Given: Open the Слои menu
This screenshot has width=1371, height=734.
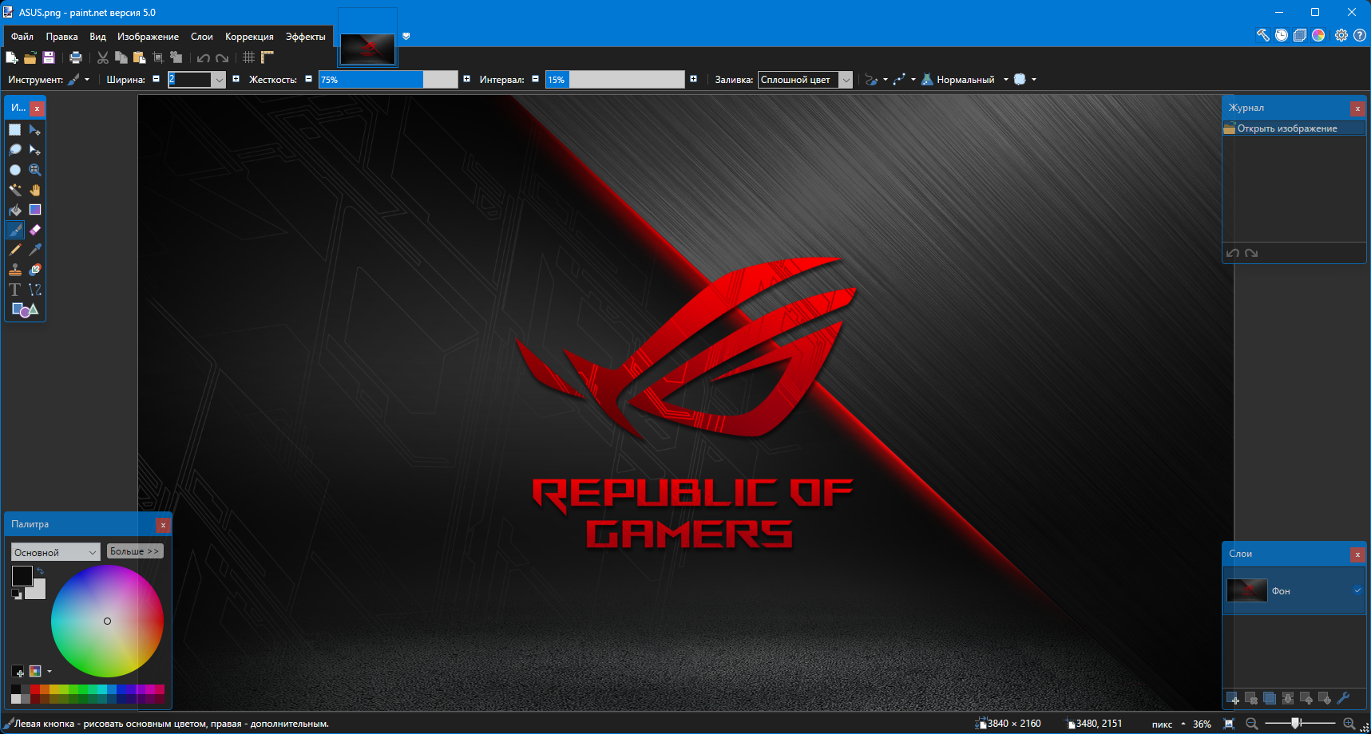Looking at the screenshot, I should coord(202,37).
